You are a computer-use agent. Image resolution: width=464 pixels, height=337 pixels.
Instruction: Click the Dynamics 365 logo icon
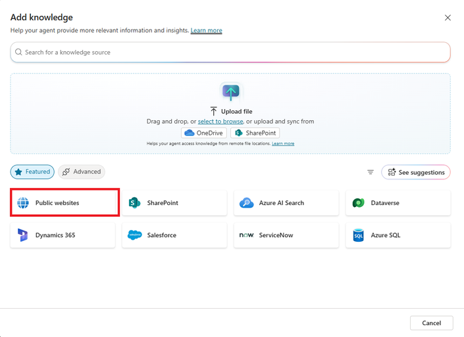pyautogui.click(x=22, y=235)
